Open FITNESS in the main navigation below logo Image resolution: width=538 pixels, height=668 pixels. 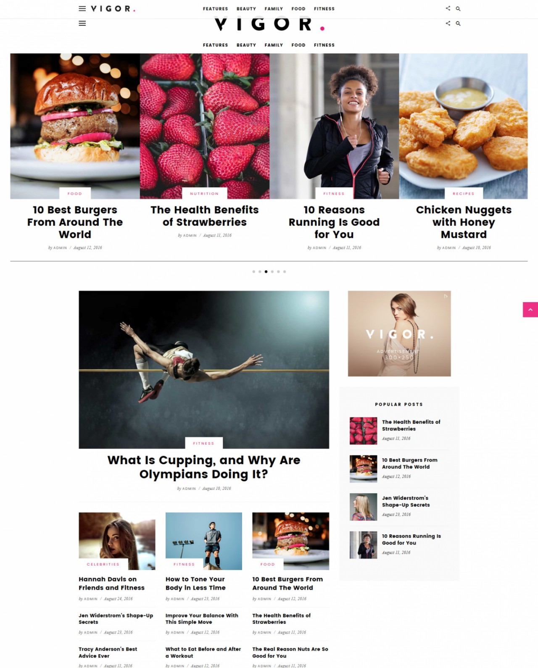[324, 45]
